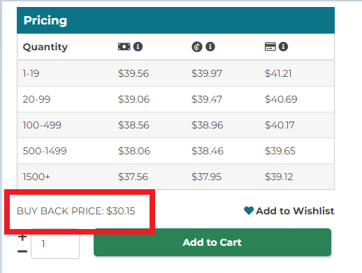Viewport: 362px width, 273px height.
Task: Increase quantity with plus icon
Action: coord(22,237)
